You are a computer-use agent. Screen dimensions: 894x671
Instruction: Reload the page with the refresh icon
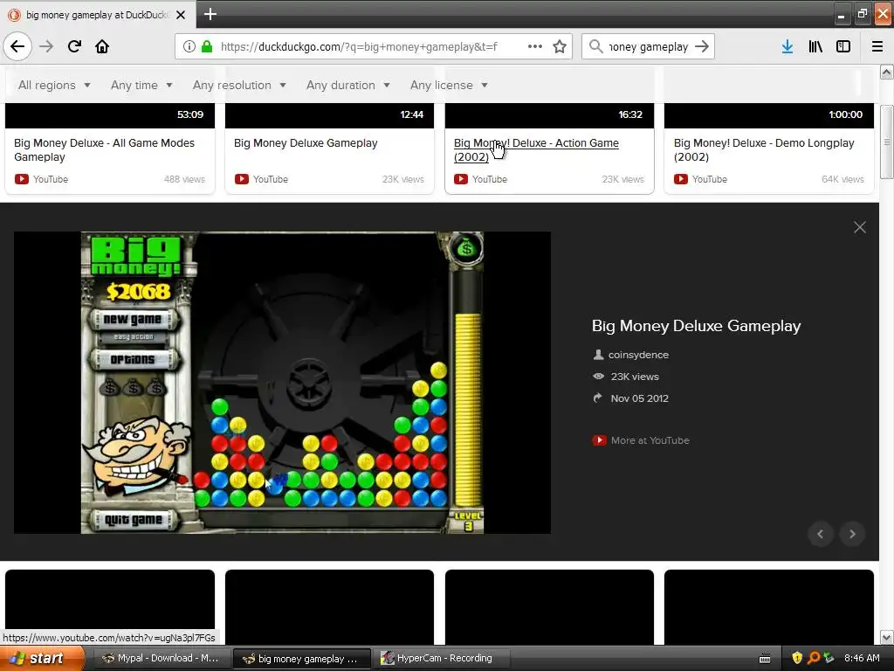click(x=74, y=46)
